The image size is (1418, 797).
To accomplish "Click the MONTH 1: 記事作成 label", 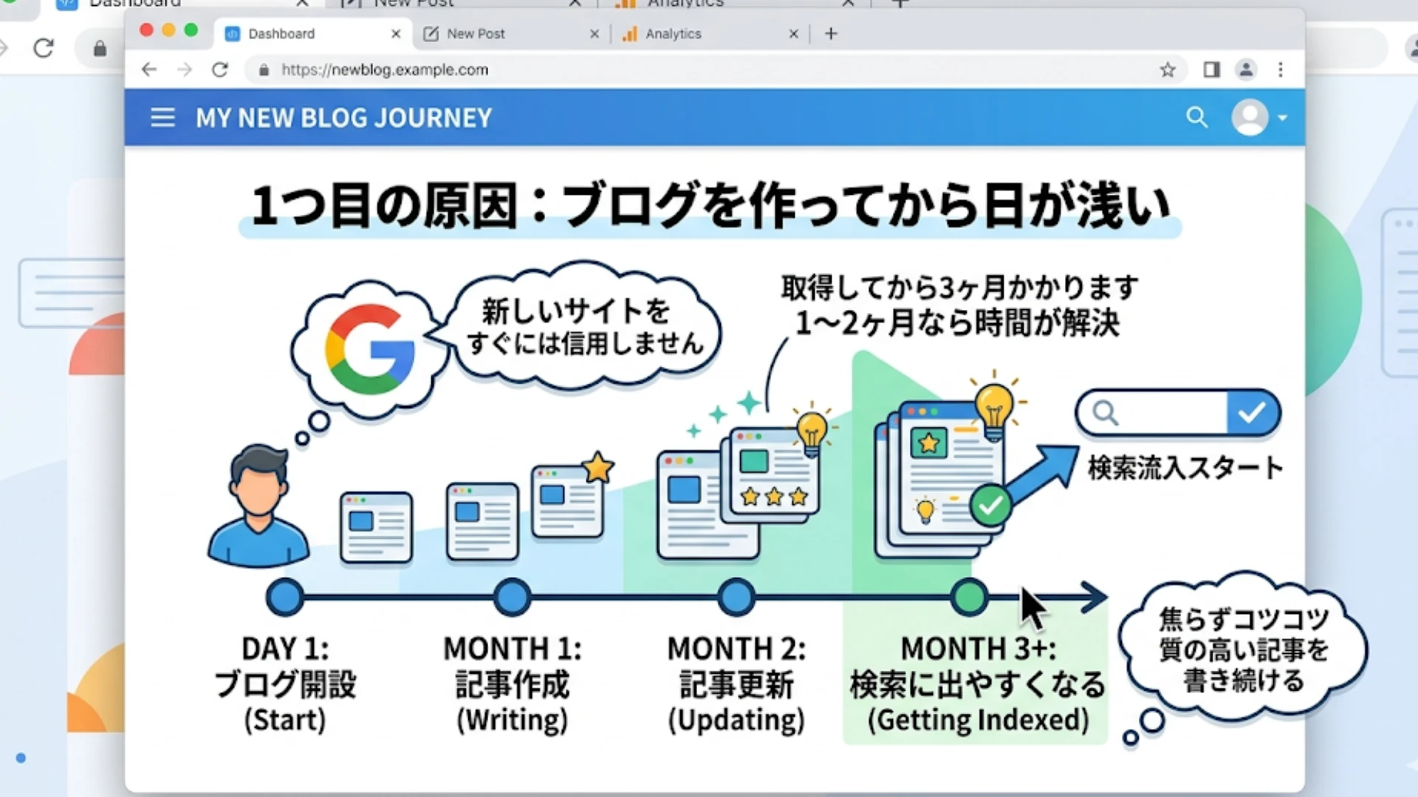I will coord(513,684).
